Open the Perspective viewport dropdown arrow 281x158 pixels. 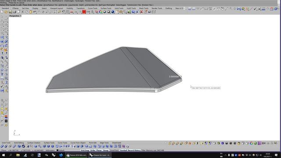21,16
